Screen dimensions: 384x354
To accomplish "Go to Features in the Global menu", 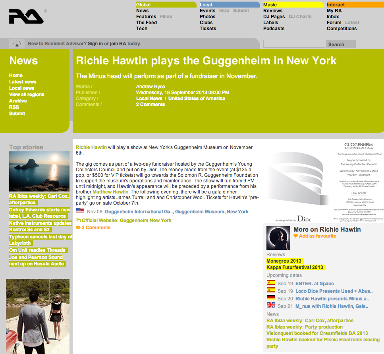I will pyautogui.click(x=146, y=16).
